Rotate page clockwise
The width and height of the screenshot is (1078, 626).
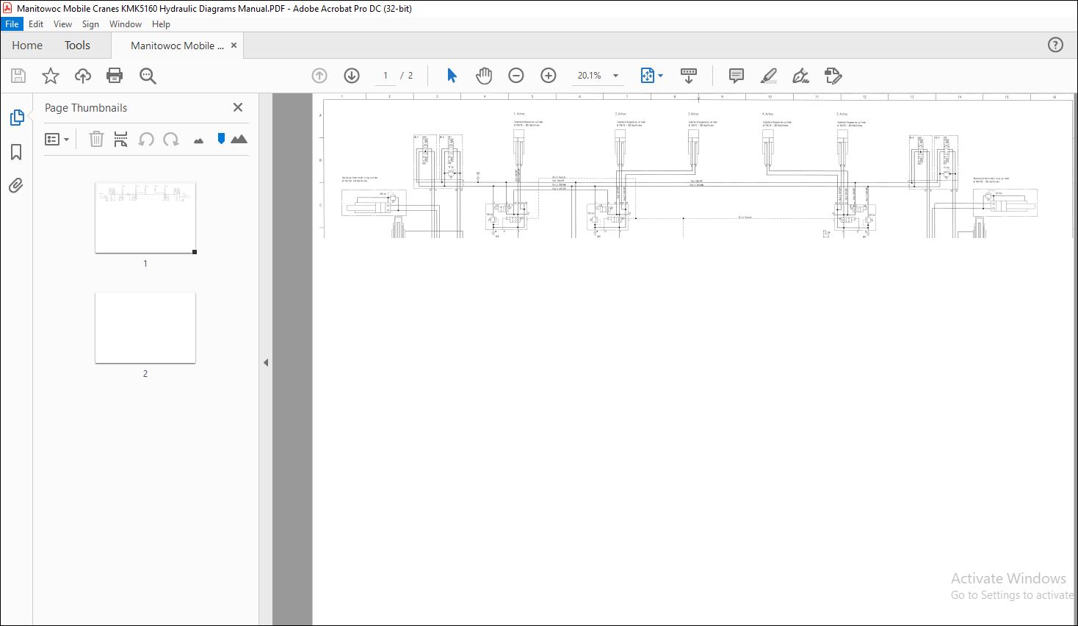pos(171,139)
